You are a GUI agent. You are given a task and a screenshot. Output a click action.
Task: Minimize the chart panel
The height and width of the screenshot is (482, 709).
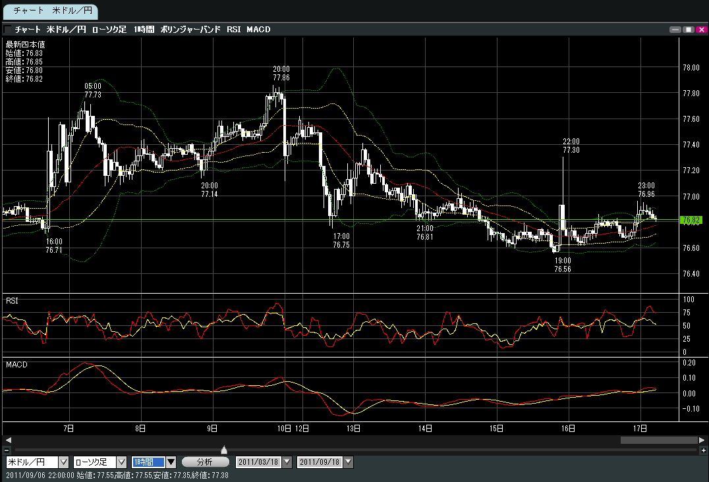[675, 30]
